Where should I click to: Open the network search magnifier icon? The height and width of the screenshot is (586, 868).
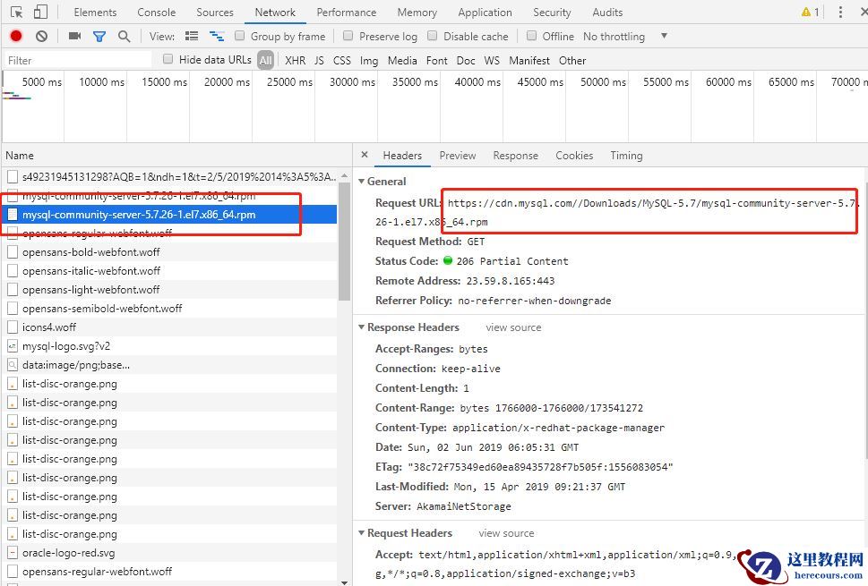click(x=124, y=37)
